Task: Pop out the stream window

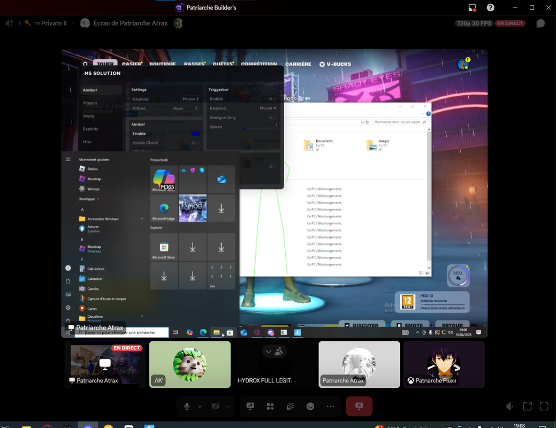Action: 527,407
